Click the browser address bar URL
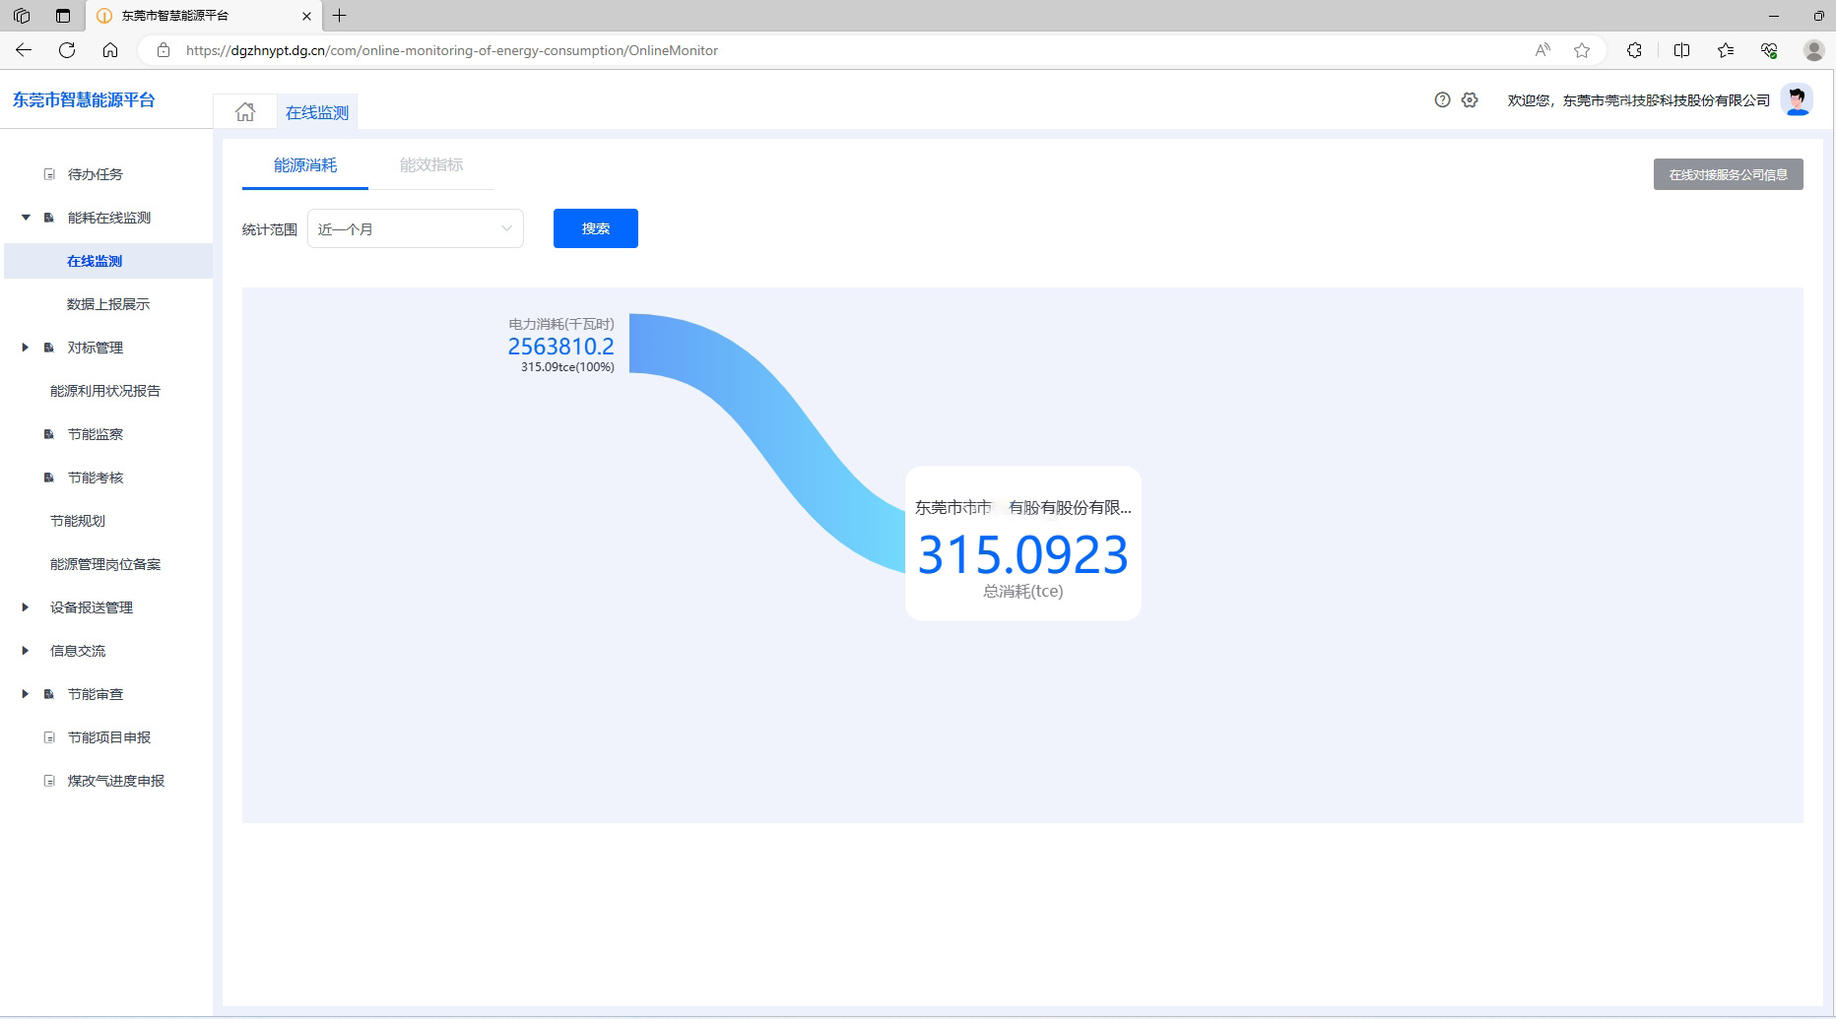The image size is (1836, 1019). 452,50
